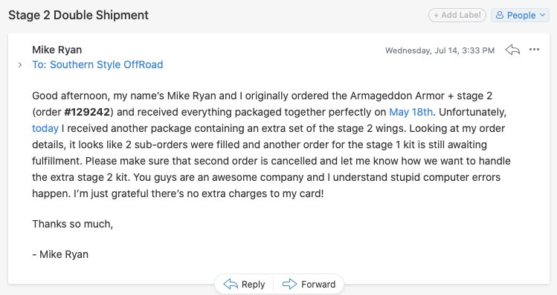The width and height of the screenshot is (557, 295).
Task: Click the Stage 2 Double Shipment subject title
Action: [x=79, y=16]
